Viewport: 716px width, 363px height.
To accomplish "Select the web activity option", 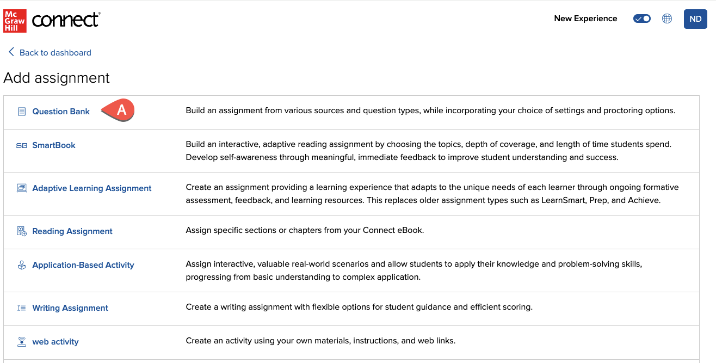I will 55,342.
